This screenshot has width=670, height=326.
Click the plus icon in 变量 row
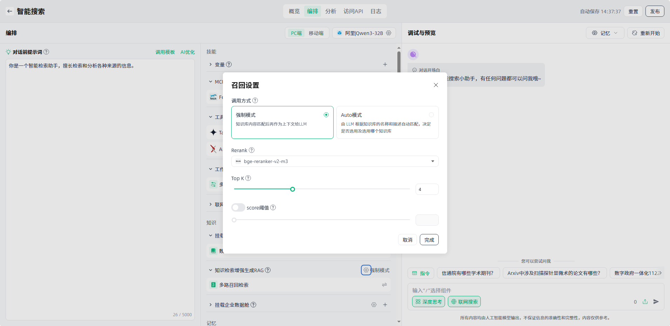tap(385, 64)
